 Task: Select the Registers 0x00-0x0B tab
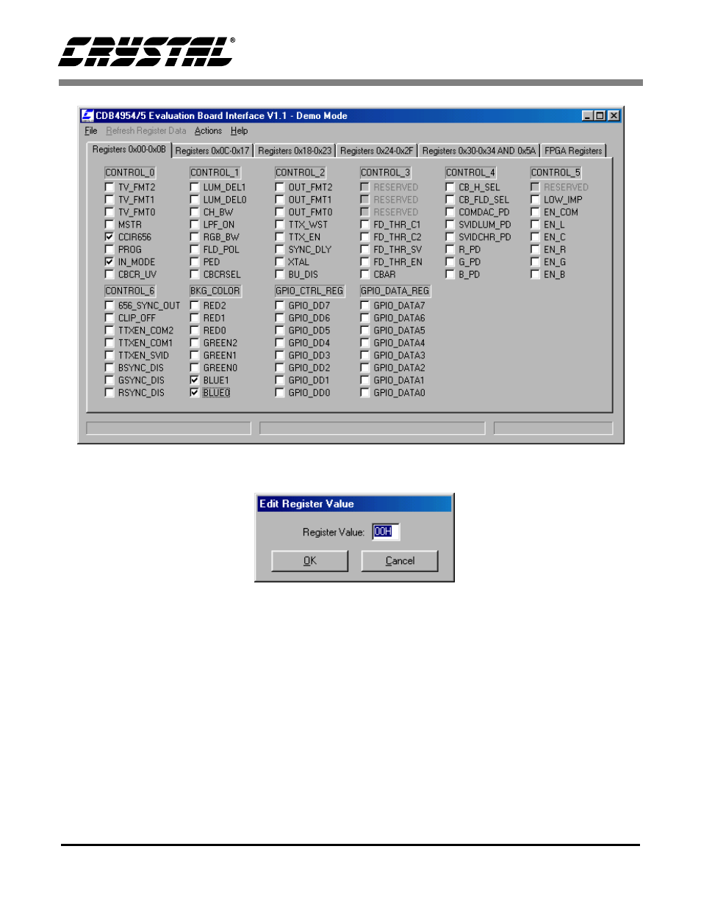click(129, 149)
